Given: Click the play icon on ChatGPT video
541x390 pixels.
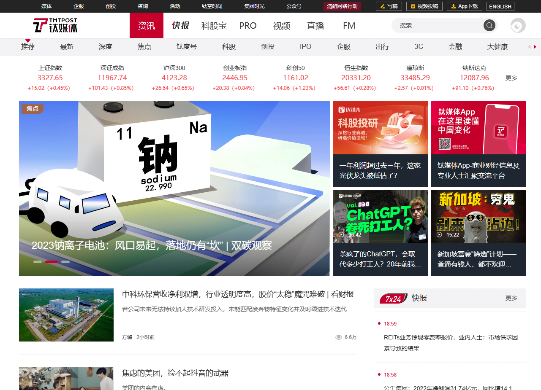Looking at the screenshot, I should pyautogui.click(x=341, y=234).
